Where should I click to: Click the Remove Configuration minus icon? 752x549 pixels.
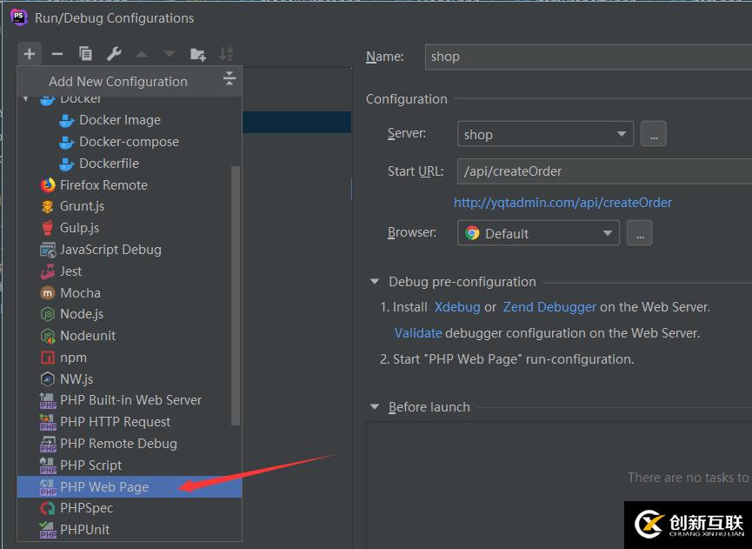[x=57, y=54]
